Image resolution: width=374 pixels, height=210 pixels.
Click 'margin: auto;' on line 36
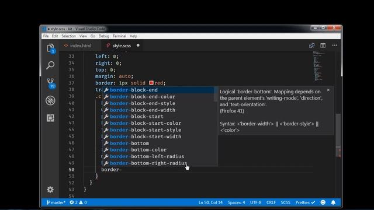(115, 76)
